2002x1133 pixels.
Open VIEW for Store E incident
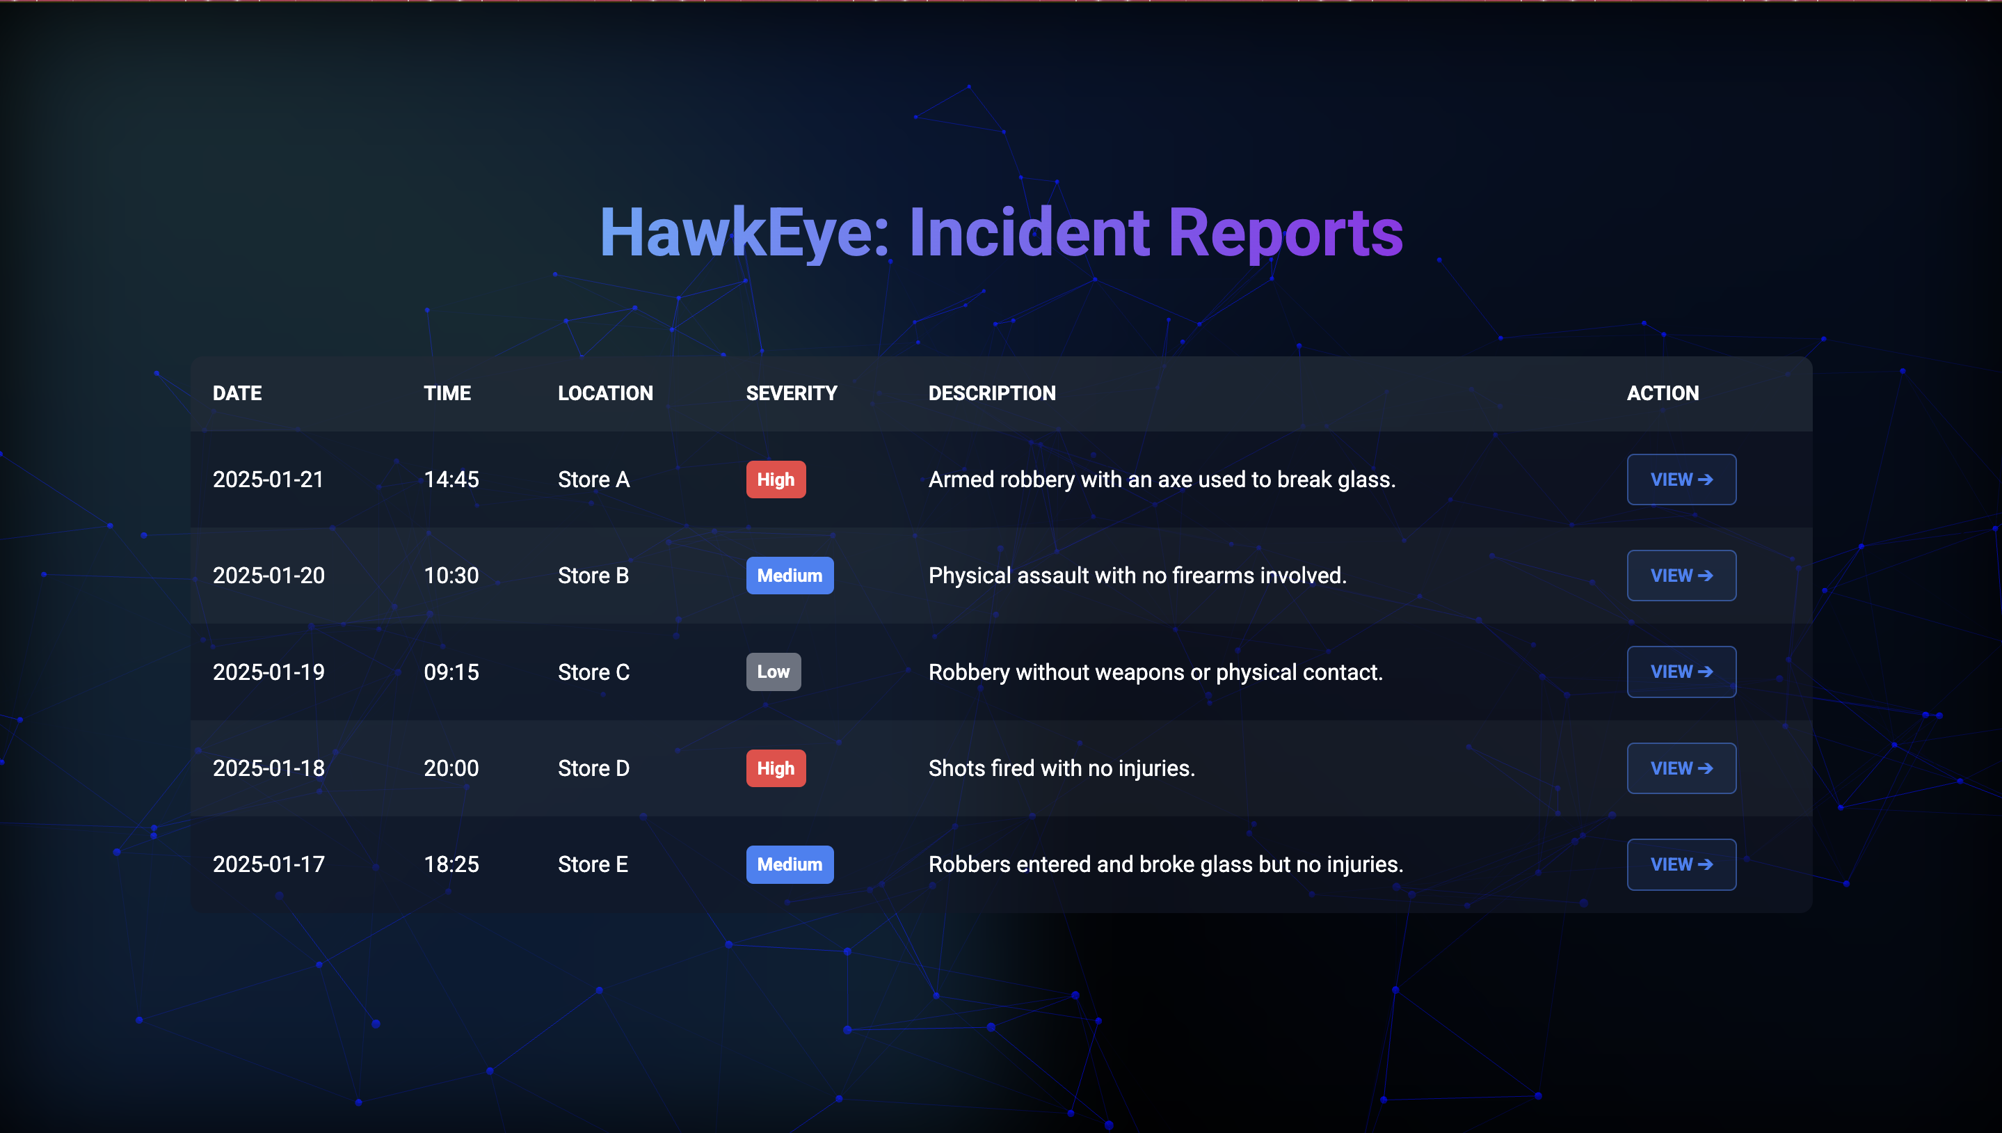(1681, 864)
